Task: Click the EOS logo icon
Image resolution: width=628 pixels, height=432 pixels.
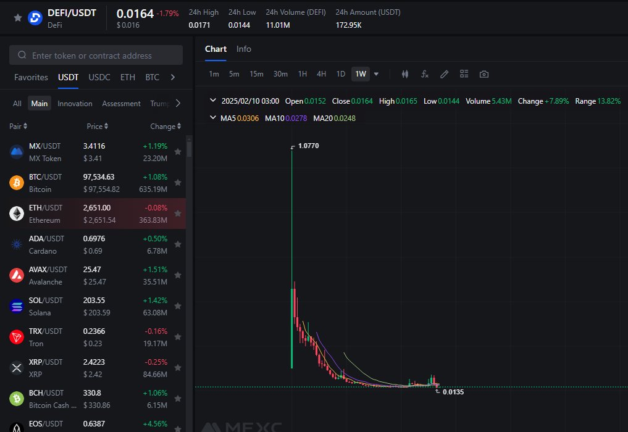Action: (x=17, y=427)
